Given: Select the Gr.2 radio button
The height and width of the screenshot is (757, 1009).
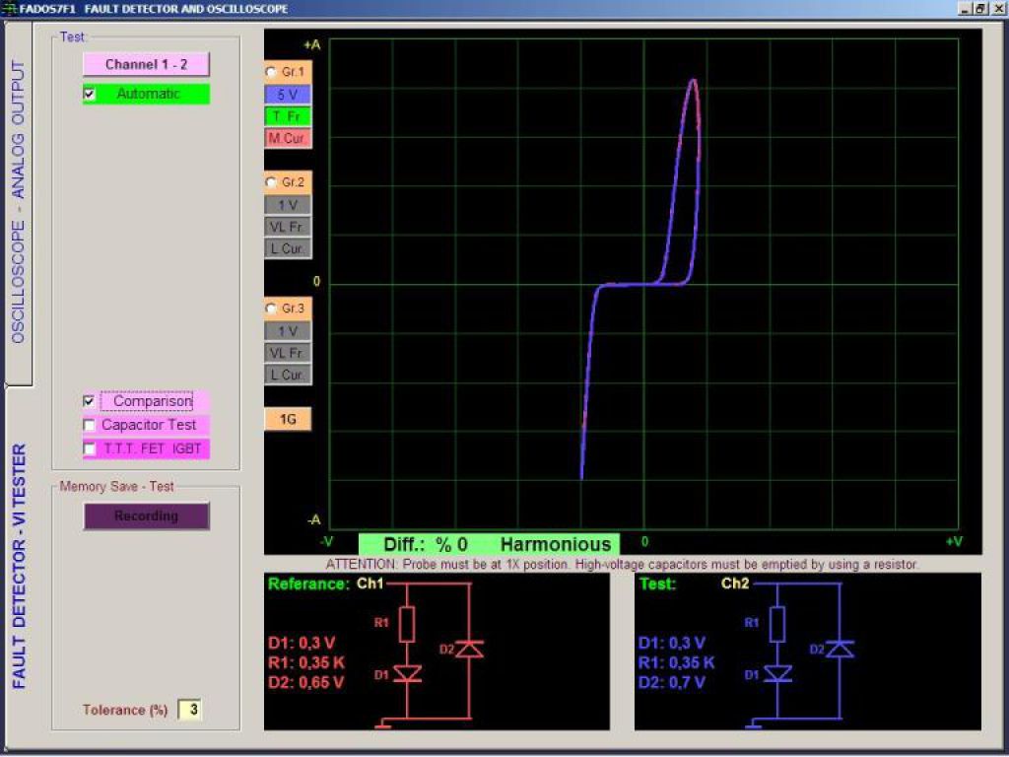Looking at the screenshot, I should 272,182.
